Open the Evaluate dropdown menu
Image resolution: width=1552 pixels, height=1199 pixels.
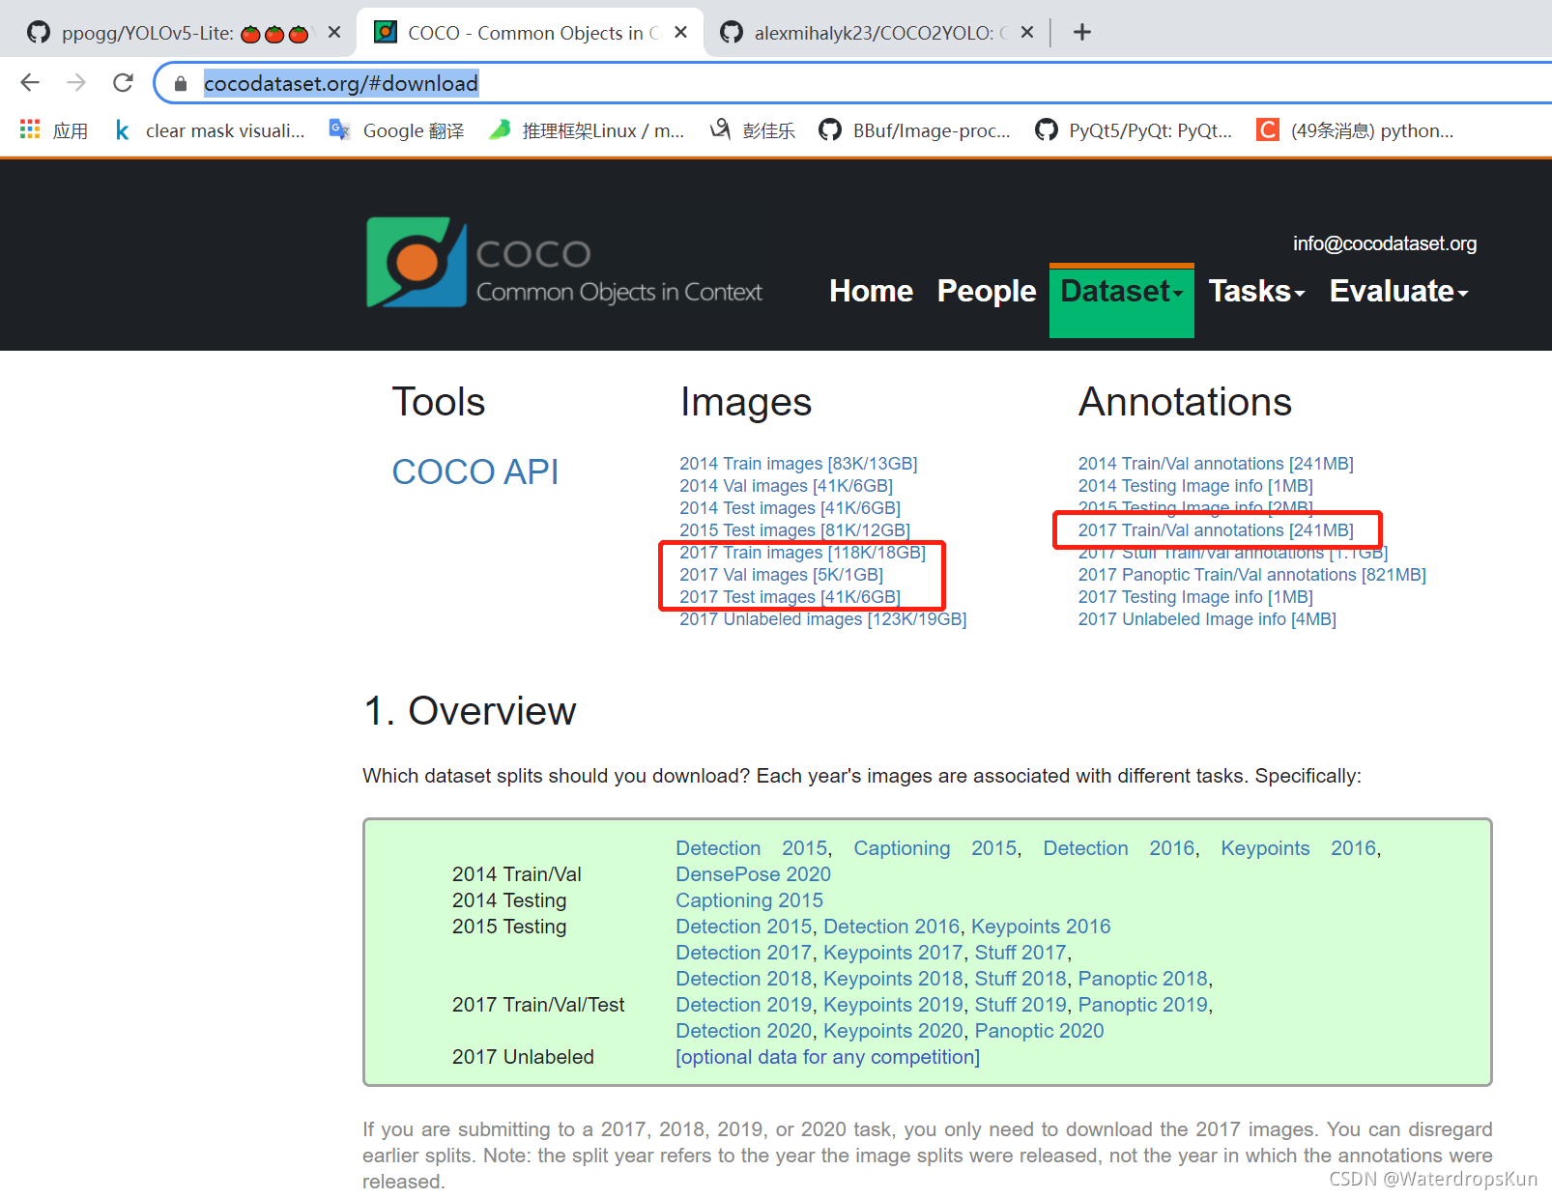pos(1397,291)
